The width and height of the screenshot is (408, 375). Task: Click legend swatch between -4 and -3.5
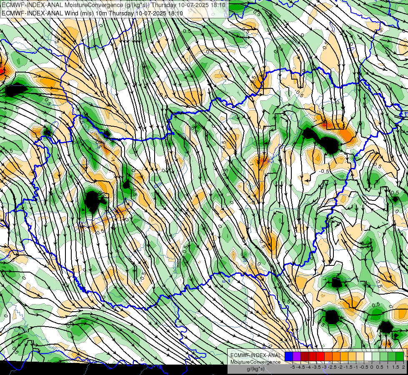point(313,356)
